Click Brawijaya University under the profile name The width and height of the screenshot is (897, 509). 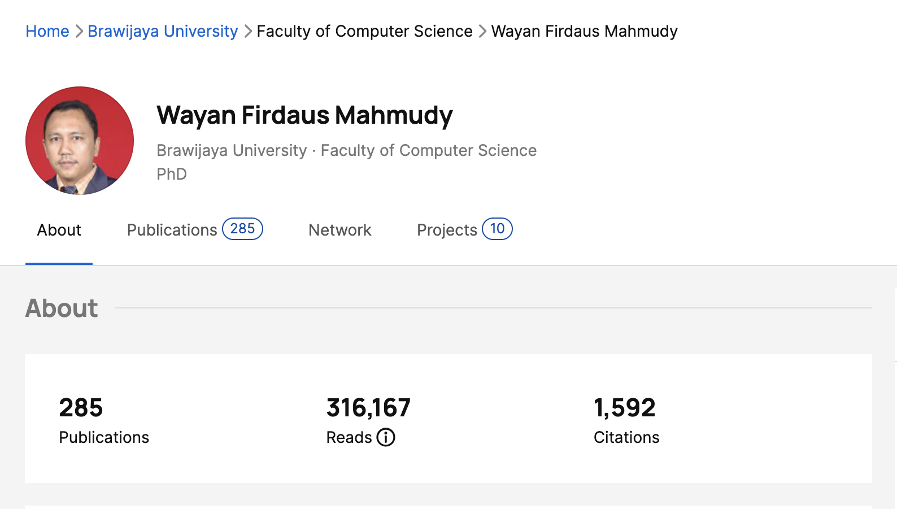pos(232,150)
